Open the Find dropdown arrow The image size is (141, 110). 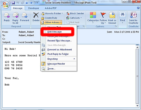(x=122, y=23)
